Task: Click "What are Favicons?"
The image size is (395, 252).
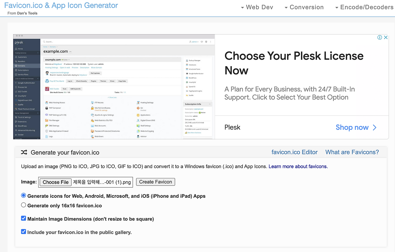Action: 352,152
